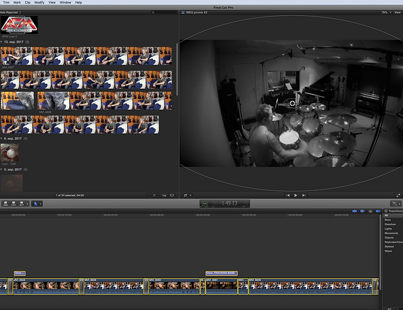Open the enhancements magic wand menu

click(396, 204)
